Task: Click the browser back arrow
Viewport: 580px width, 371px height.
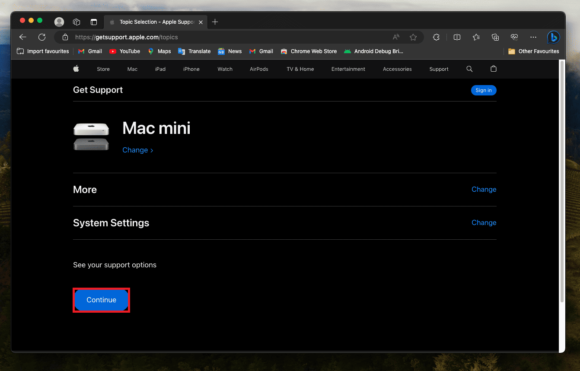Action: 23,37
